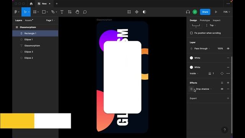
Task: Toggle layer visibility eye icon
Action: click(x=228, y=49)
